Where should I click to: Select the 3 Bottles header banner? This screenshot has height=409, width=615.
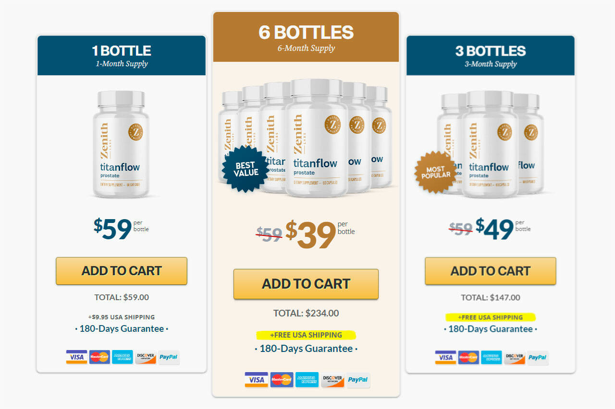pyautogui.click(x=490, y=56)
